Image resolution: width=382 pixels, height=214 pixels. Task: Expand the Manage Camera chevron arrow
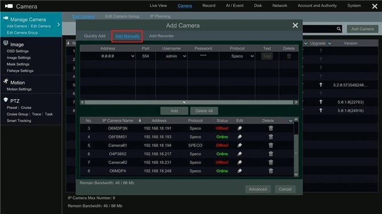coord(59,24)
